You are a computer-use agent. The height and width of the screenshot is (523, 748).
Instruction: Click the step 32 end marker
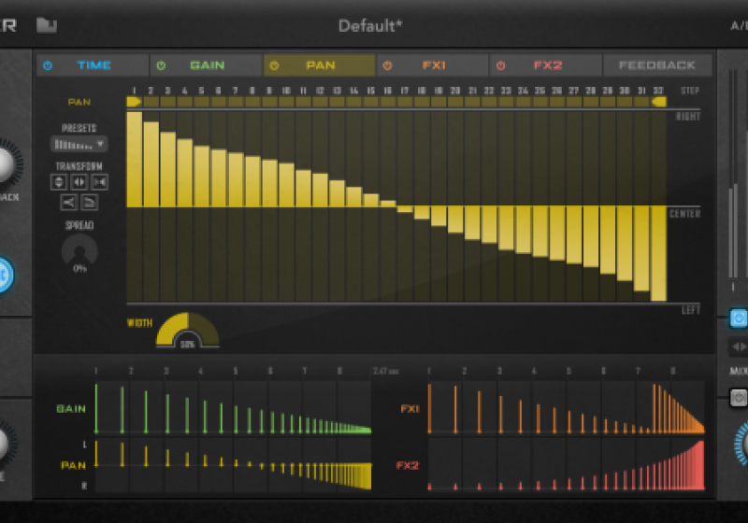point(659,101)
